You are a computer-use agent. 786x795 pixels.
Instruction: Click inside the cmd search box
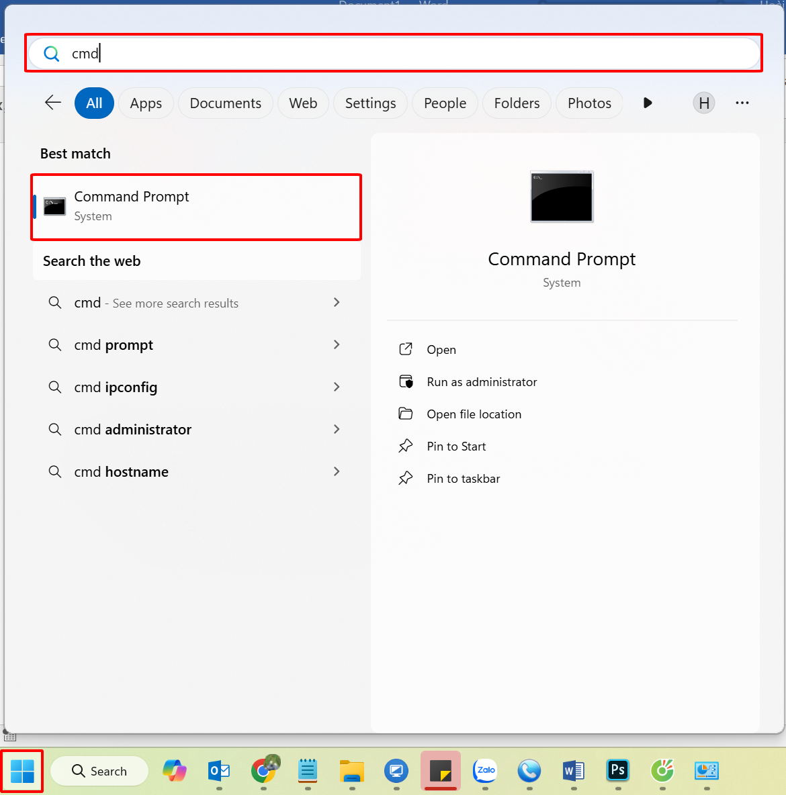403,54
